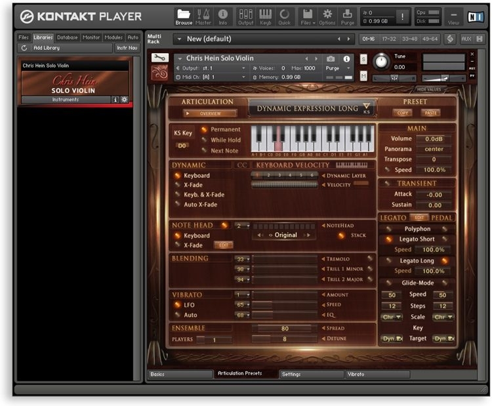Click the Chris Hein Solo Violin library banner
Screen dimensions: 492x406
75,83
